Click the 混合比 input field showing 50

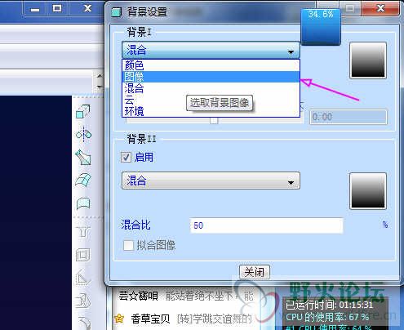pyautogui.click(x=267, y=225)
